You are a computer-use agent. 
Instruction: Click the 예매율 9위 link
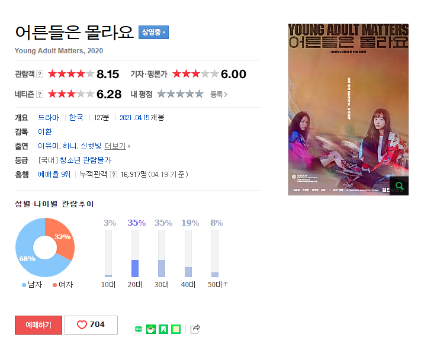[x=54, y=175]
